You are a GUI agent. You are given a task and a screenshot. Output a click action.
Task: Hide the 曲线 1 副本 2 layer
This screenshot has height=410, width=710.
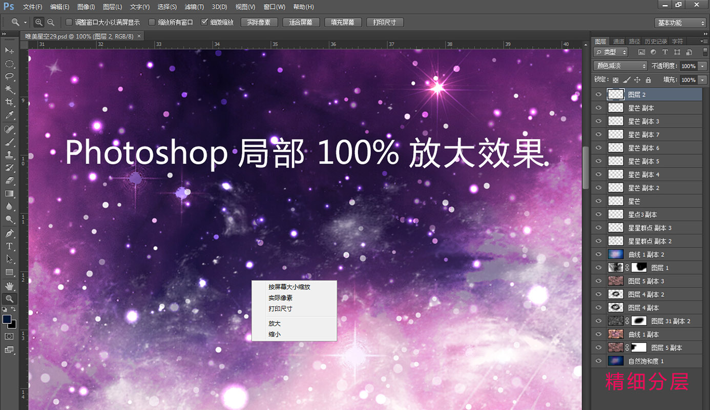tap(598, 254)
